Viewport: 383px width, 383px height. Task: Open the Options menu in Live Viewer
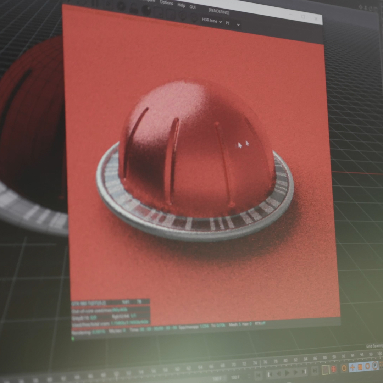tap(166, 3)
